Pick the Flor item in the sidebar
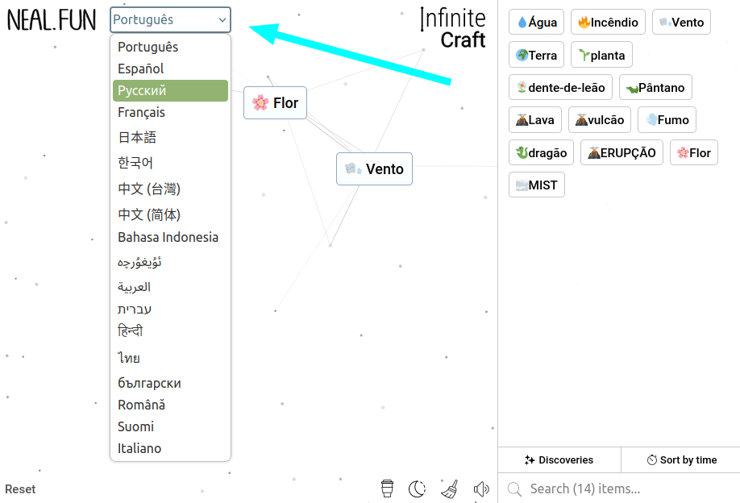 click(x=694, y=152)
